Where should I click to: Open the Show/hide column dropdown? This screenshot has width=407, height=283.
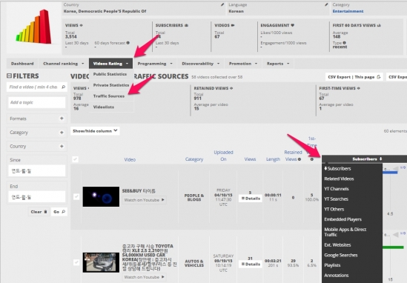(x=95, y=131)
